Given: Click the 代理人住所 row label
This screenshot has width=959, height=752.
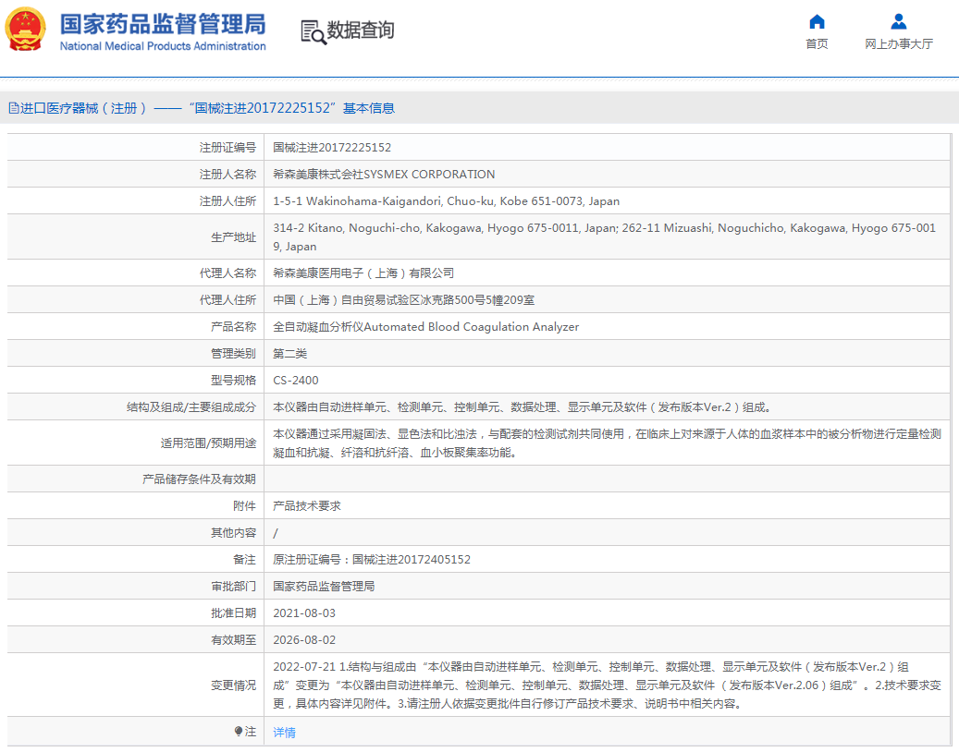Looking at the screenshot, I should tap(227, 300).
